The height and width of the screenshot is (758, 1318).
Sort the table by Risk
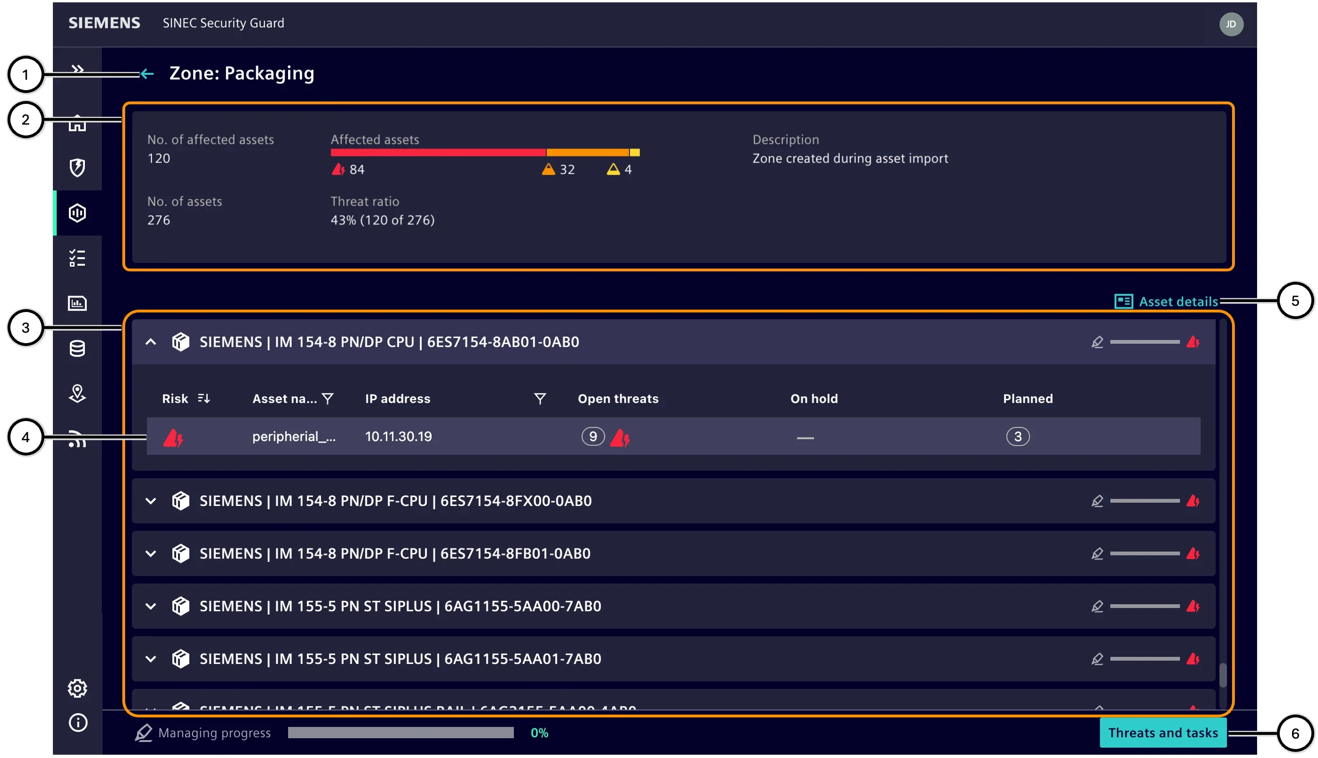point(204,399)
